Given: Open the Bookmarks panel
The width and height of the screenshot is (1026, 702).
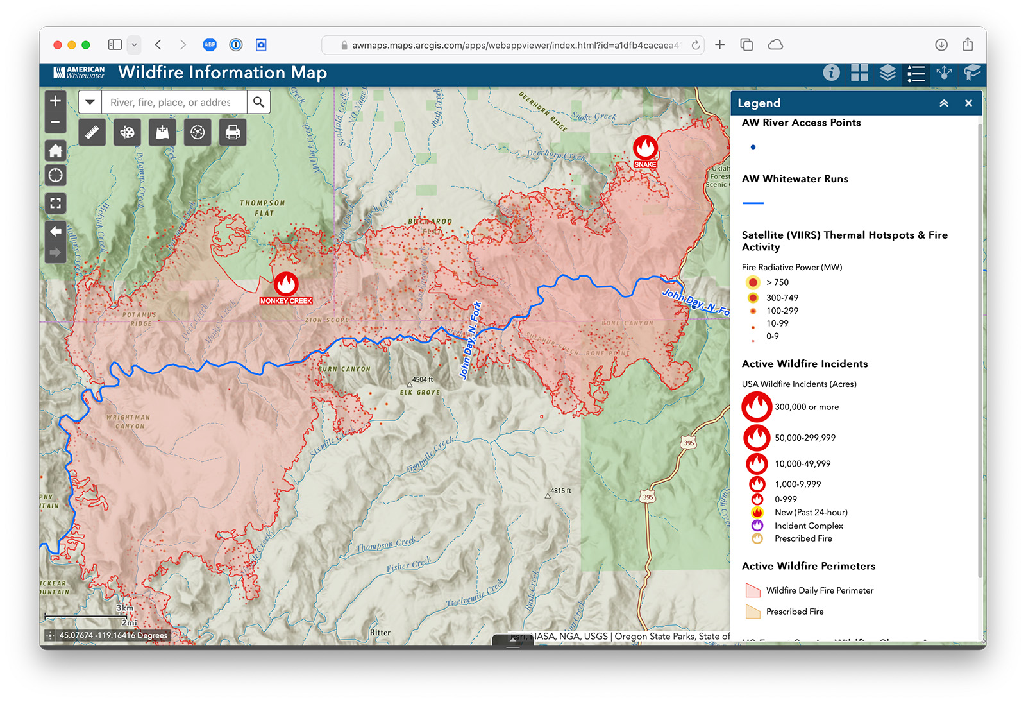Looking at the screenshot, I should tap(971, 73).
